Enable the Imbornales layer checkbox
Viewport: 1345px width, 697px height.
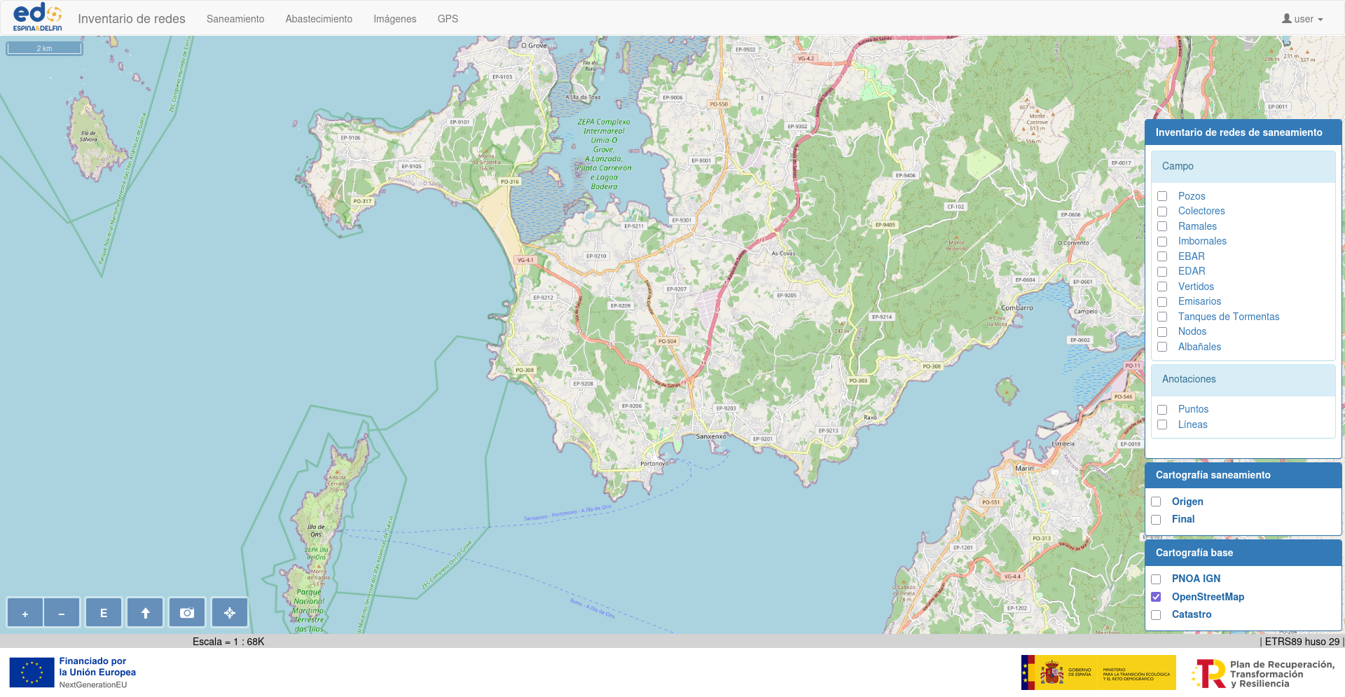[1162, 242]
